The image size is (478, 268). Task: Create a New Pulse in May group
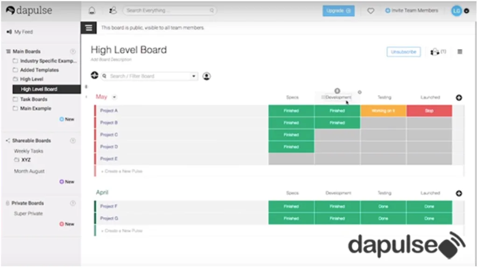click(x=122, y=171)
